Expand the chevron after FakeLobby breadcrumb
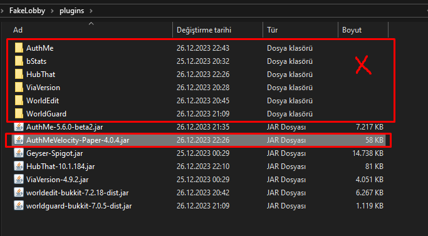This screenshot has height=236, width=428. point(52,11)
